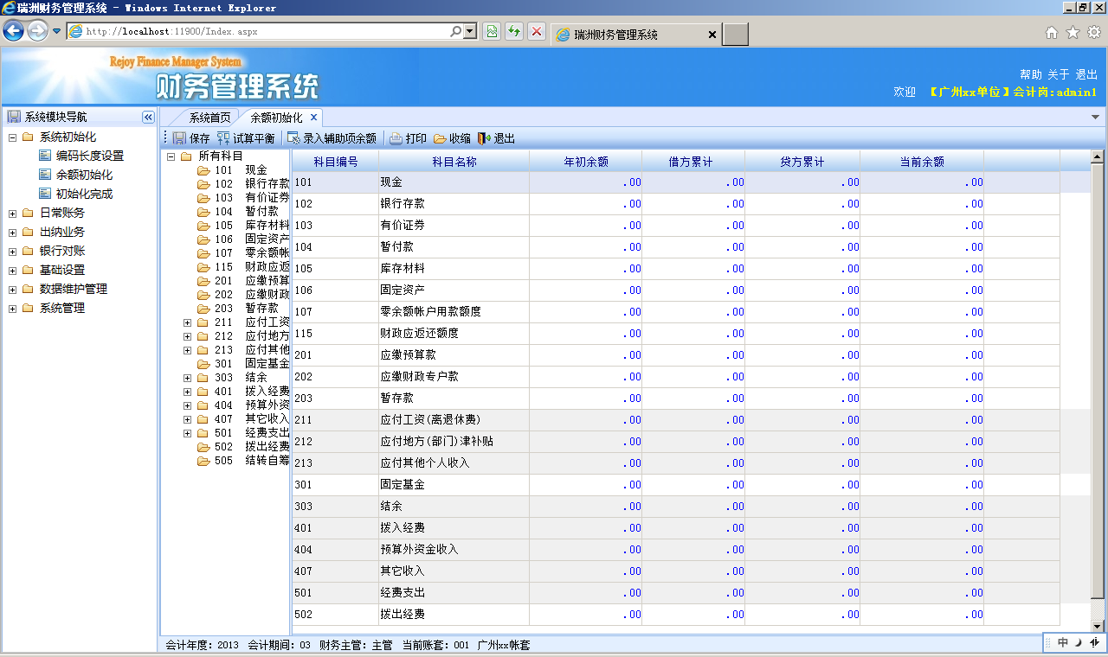
Task: Collapse the 系统模块导航 panel with double-arrow icon
Action: coord(148,117)
